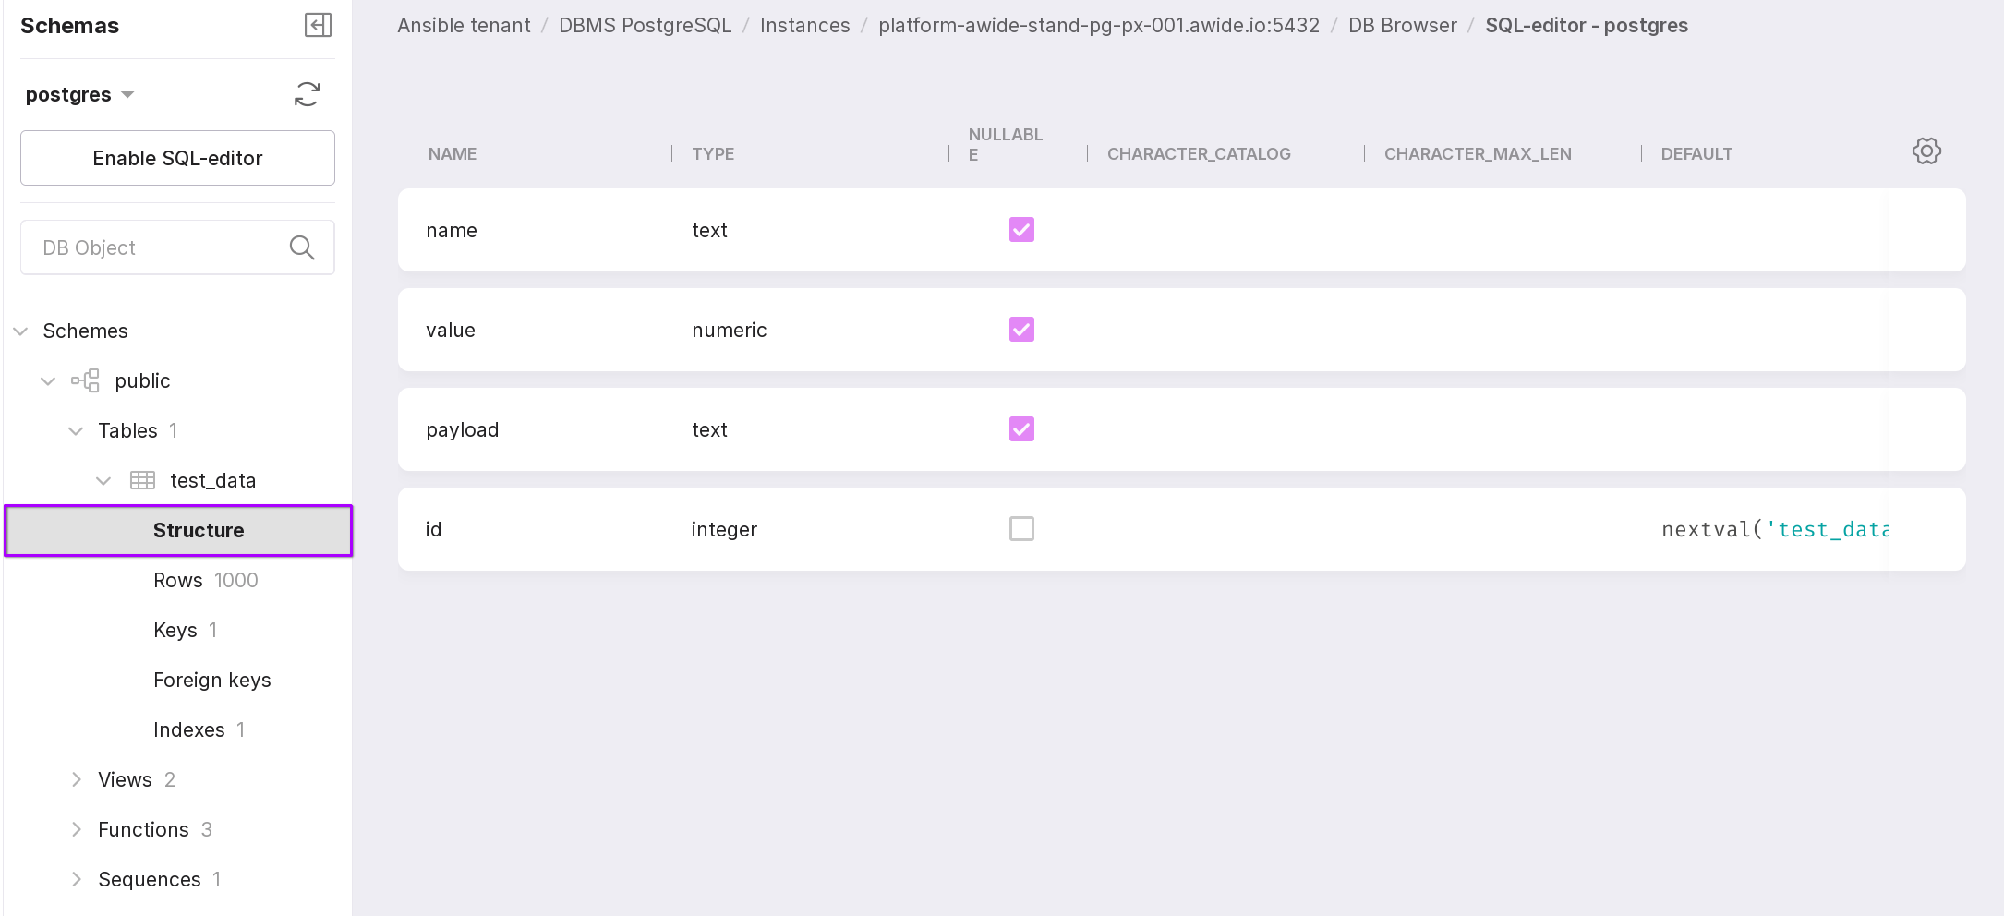This screenshot has width=2004, height=916.
Task: Toggle nullable checkbox for name column
Action: pyautogui.click(x=1021, y=230)
